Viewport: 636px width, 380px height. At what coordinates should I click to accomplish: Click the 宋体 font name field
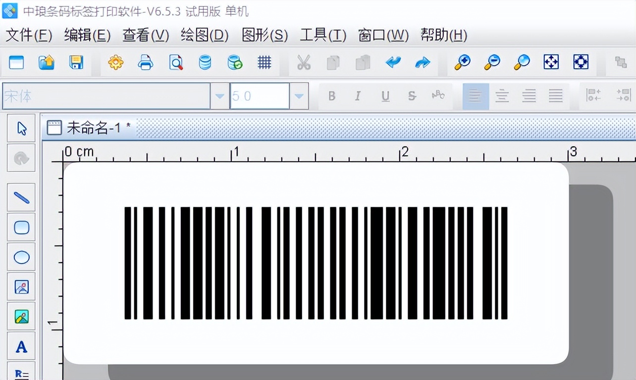click(x=106, y=96)
